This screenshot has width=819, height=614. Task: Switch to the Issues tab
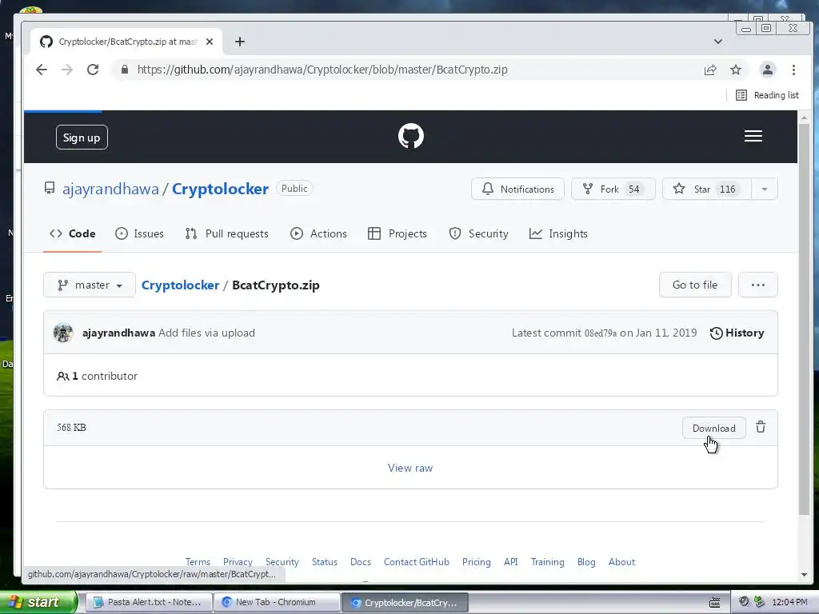pyautogui.click(x=139, y=234)
